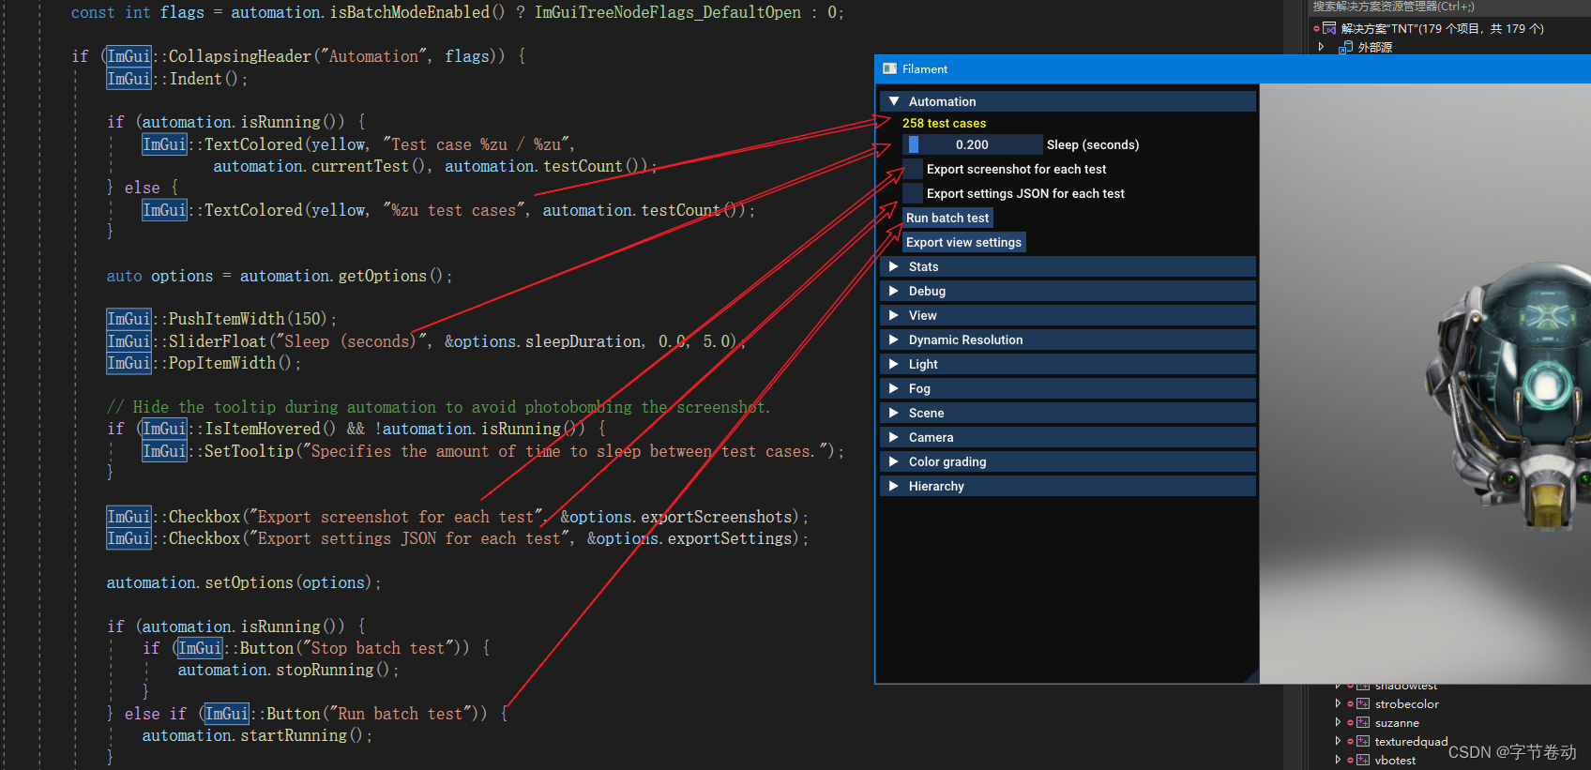Click ImGuiTreeNodeFlags_DefaultOpen in code
1591x770 pixels.
tap(668, 12)
